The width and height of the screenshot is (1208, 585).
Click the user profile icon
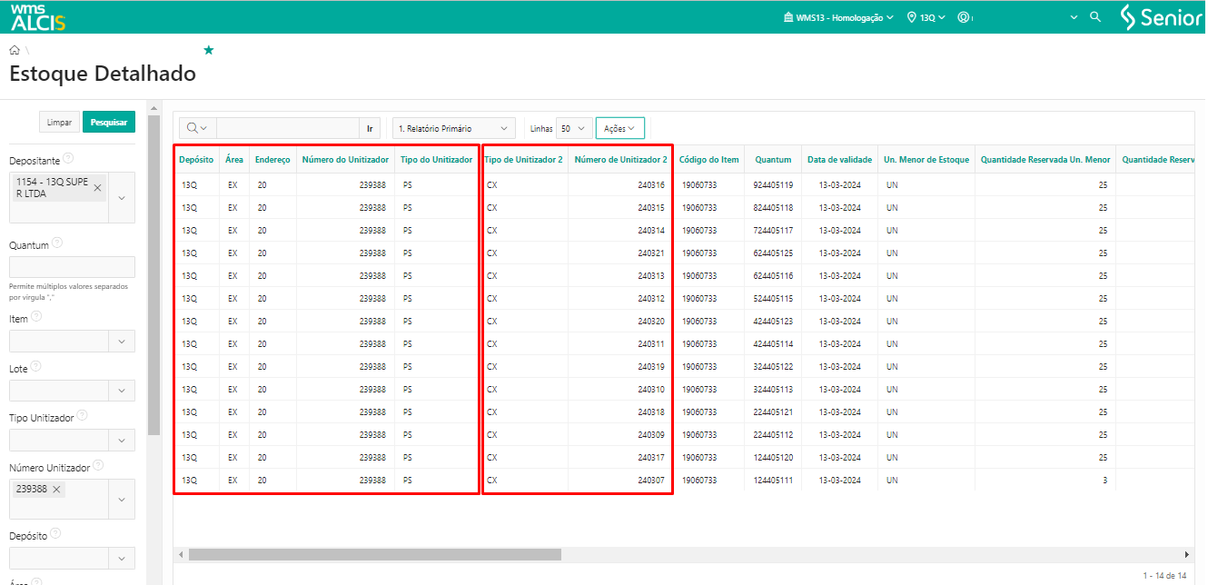click(x=964, y=17)
